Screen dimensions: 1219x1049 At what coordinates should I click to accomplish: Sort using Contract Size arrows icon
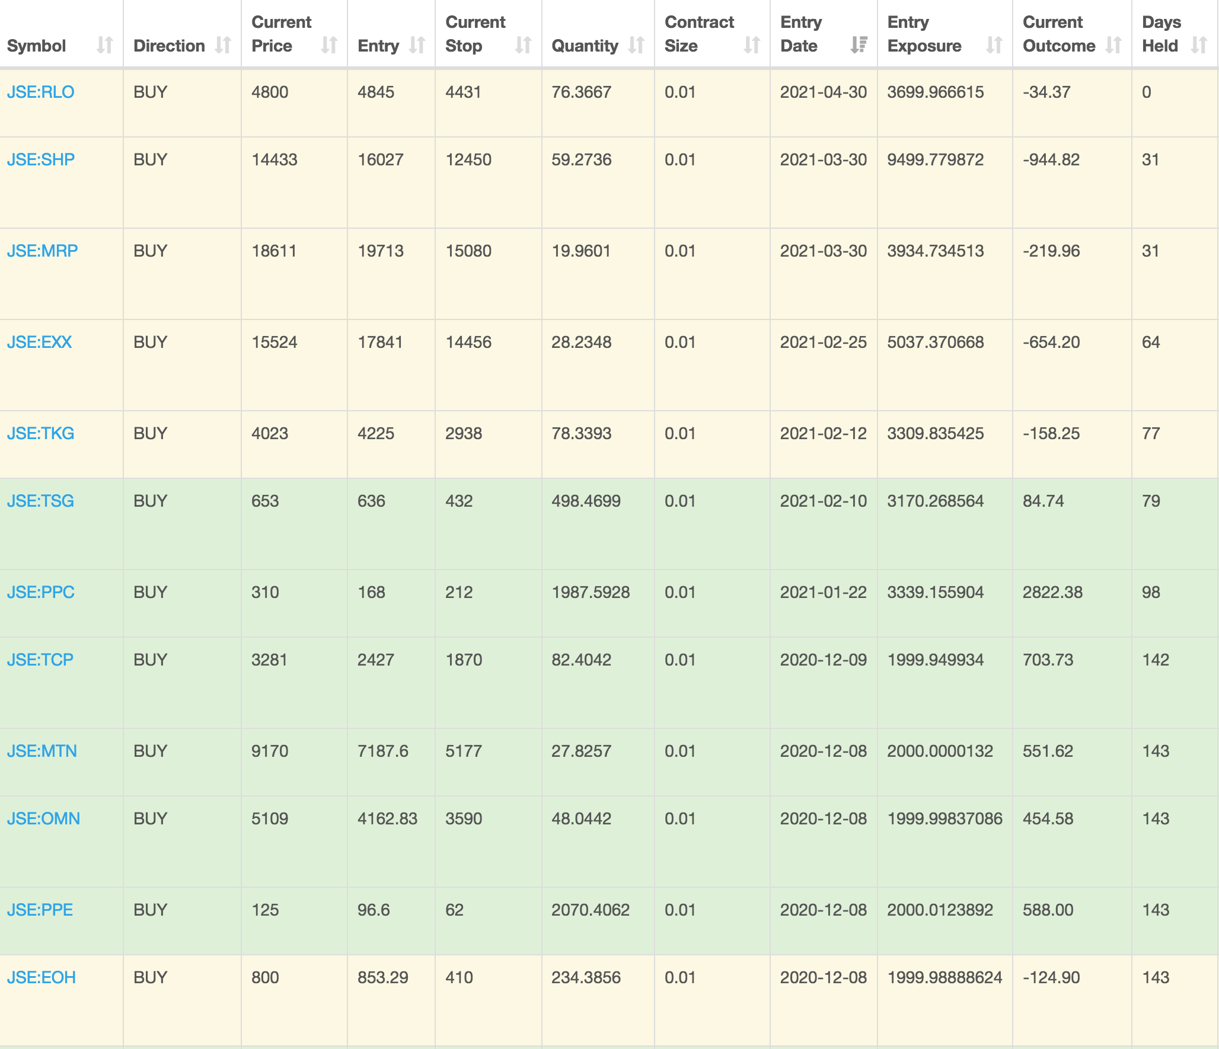tap(752, 45)
